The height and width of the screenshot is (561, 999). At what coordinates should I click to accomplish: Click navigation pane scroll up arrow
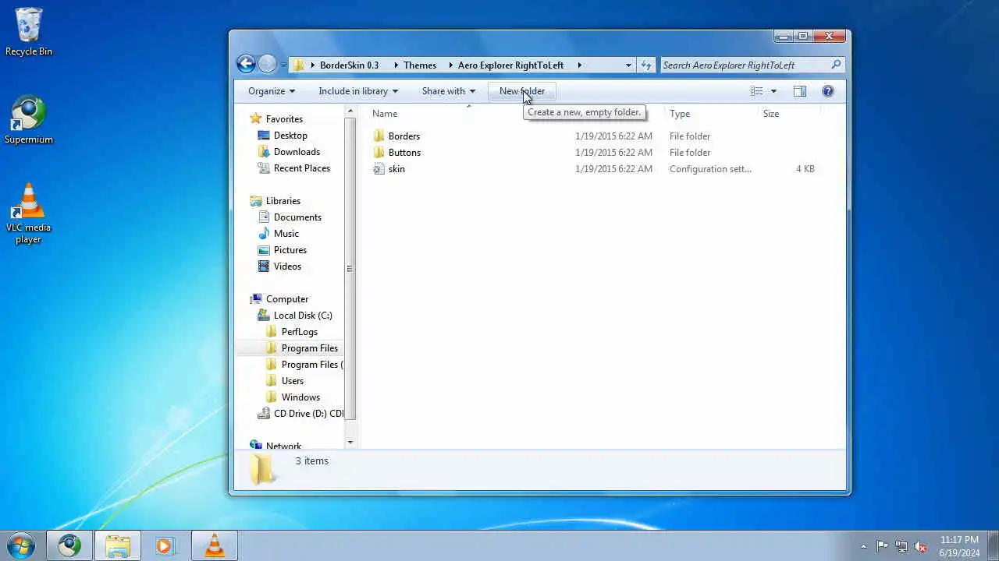pyautogui.click(x=350, y=111)
